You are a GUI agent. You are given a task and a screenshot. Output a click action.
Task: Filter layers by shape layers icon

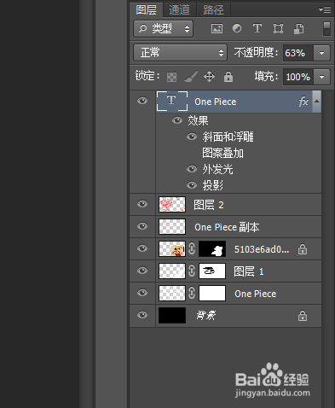click(278, 28)
